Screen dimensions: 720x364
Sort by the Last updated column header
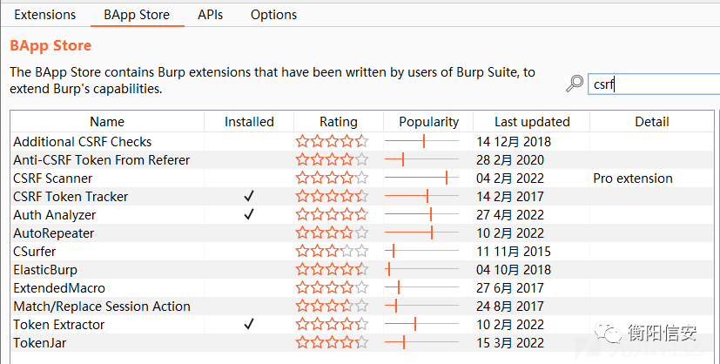click(x=532, y=122)
